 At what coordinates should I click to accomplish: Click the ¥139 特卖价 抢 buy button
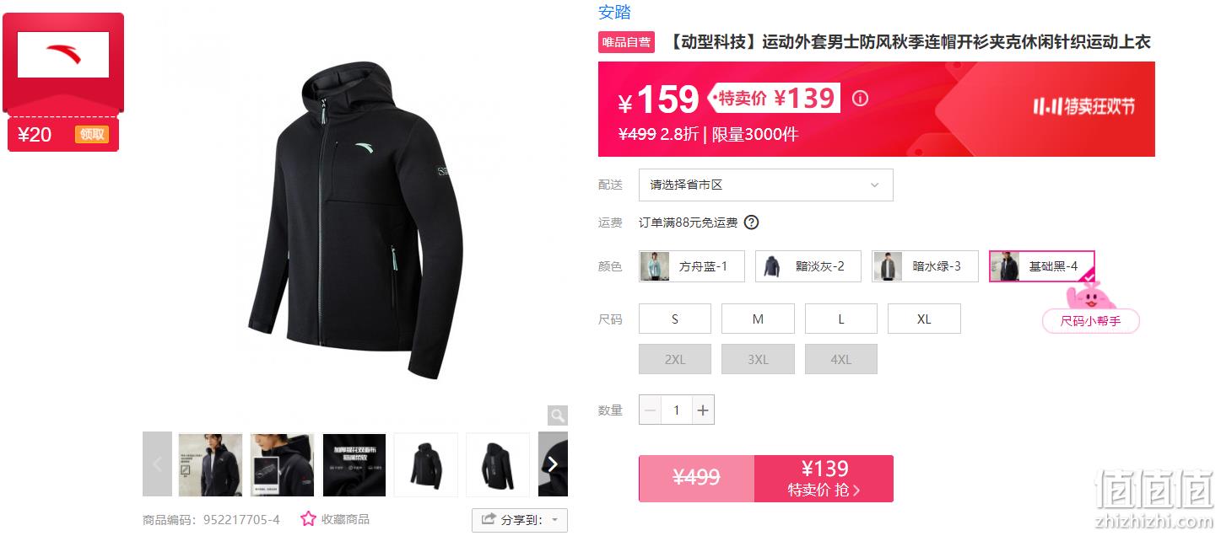pyautogui.click(x=824, y=479)
